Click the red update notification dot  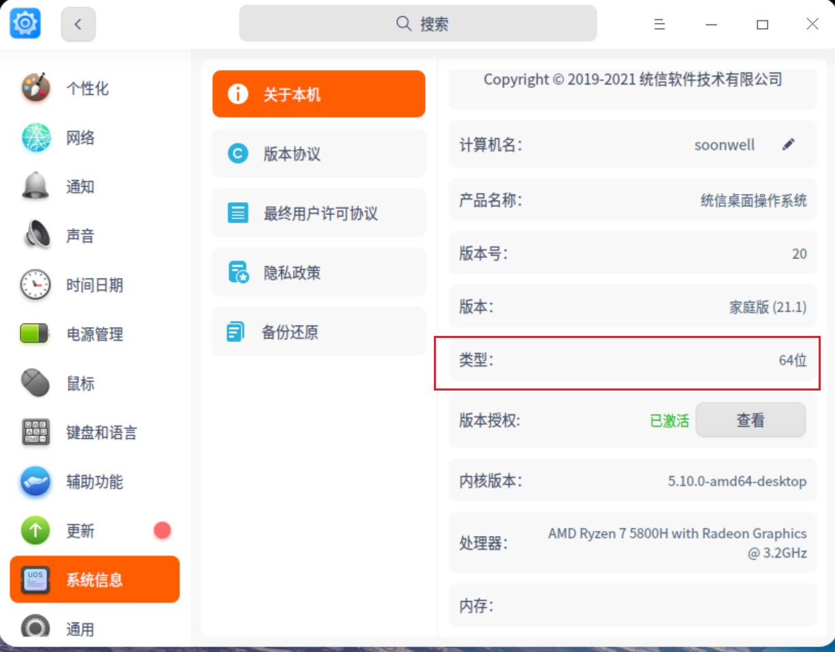[162, 530]
